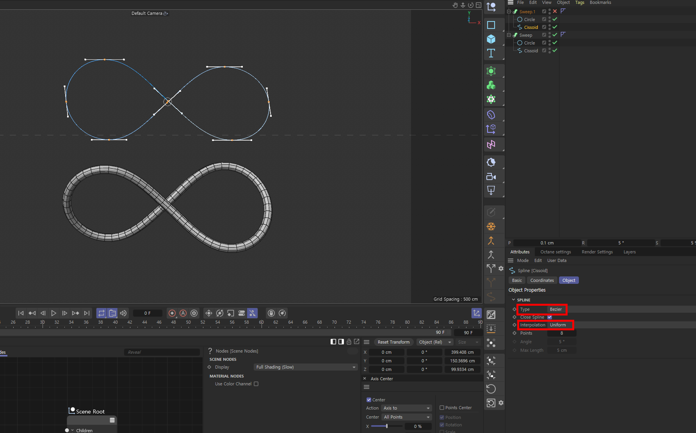Enable Sweep.1 generator via red X

(555, 11)
